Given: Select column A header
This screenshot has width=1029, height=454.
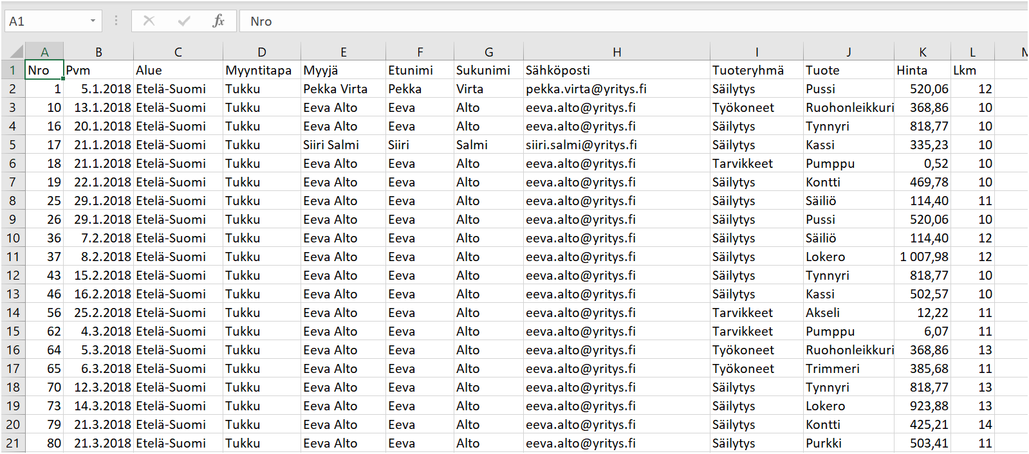Looking at the screenshot, I should (44, 52).
